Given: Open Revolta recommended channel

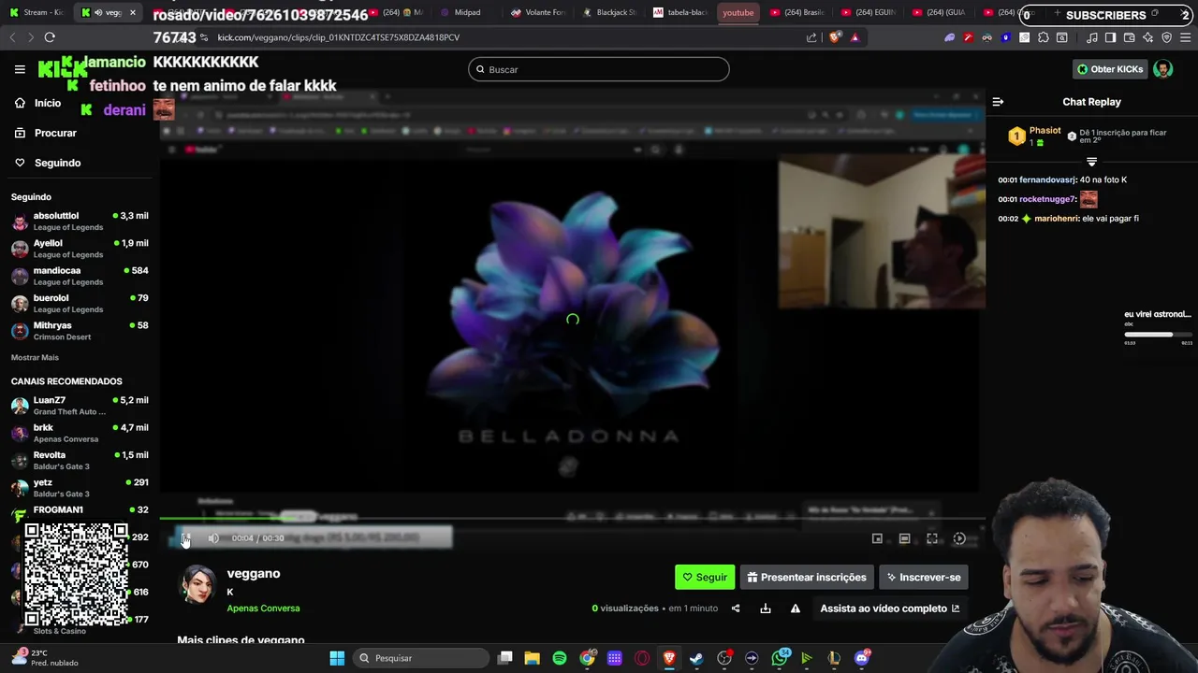Looking at the screenshot, I should (x=80, y=460).
